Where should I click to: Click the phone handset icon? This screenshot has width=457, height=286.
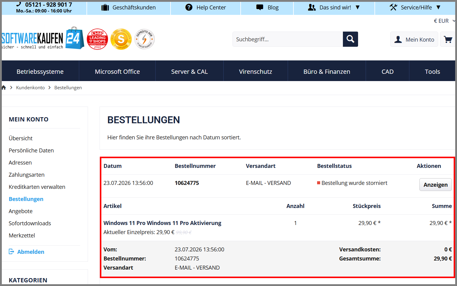tap(19, 4)
